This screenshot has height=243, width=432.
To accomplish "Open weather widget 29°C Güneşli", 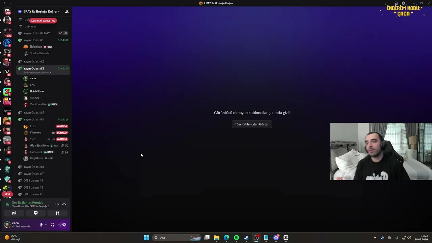I will tap(12, 238).
